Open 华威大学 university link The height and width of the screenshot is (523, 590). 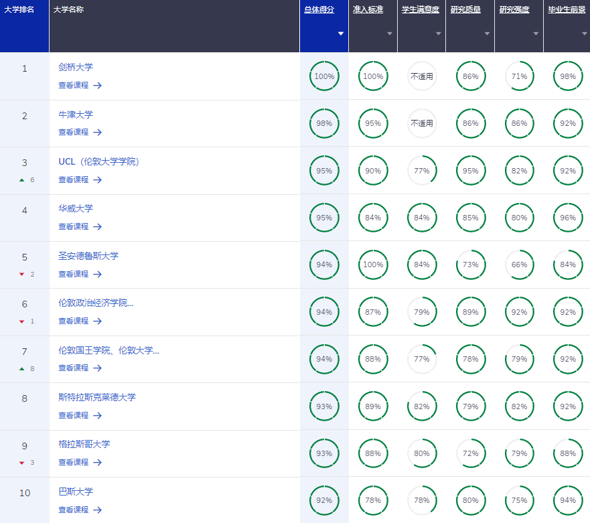pos(76,209)
